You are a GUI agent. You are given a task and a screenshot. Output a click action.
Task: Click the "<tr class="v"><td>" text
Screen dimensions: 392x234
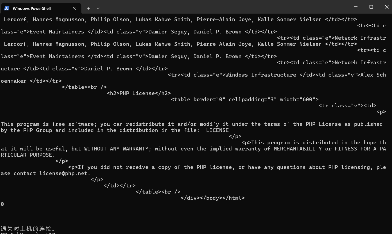tap(348, 105)
